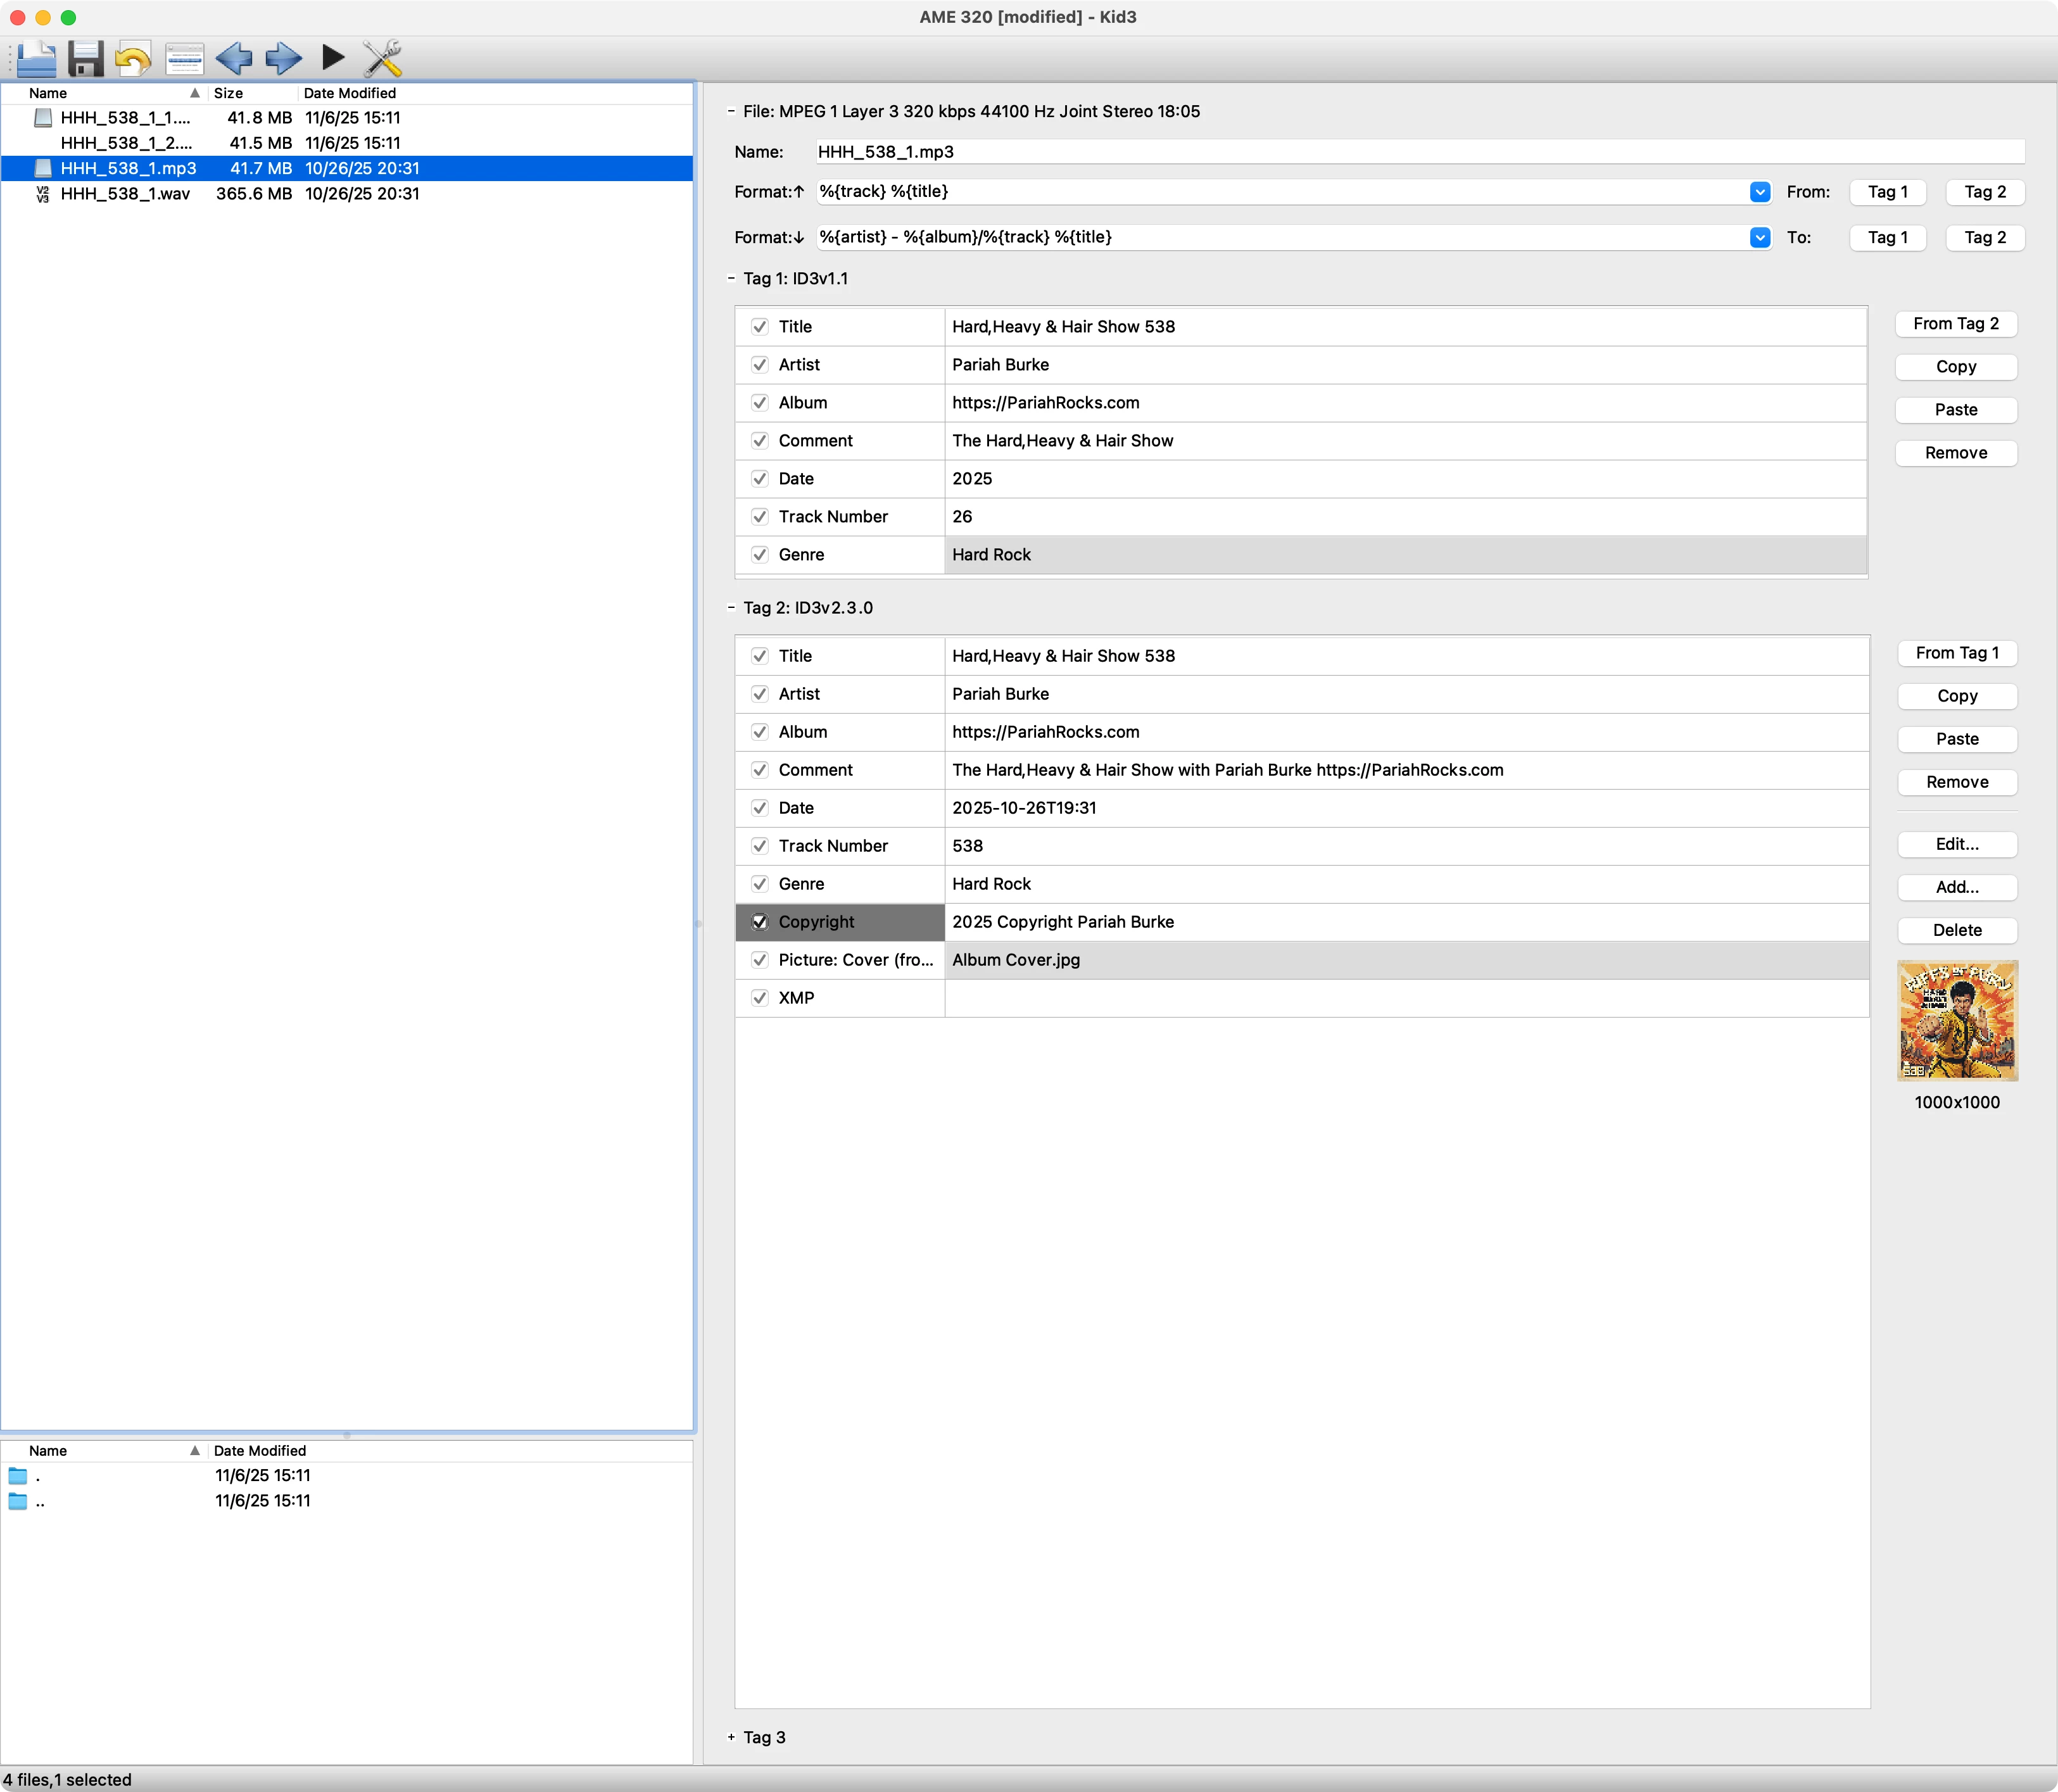Image resolution: width=2058 pixels, height=1792 pixels.
Task: Select the HHH_538_1.wav file in list
Action: (x=125, y=194)
